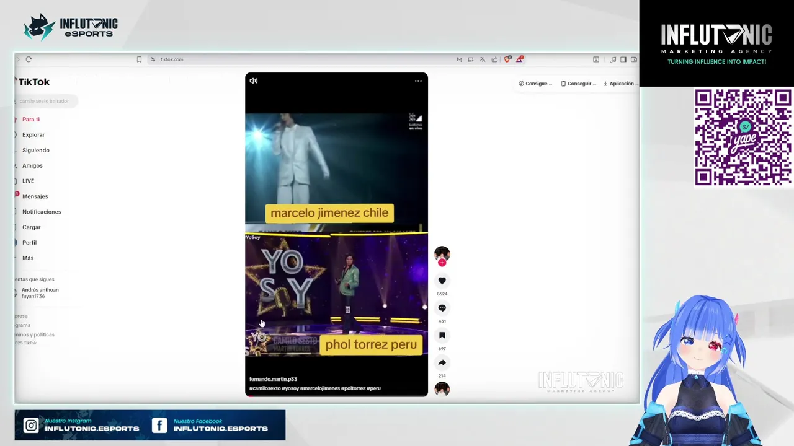Screen dimensions: 794x446
Task: Open the Explorar section
Action: tap(33, 134)
